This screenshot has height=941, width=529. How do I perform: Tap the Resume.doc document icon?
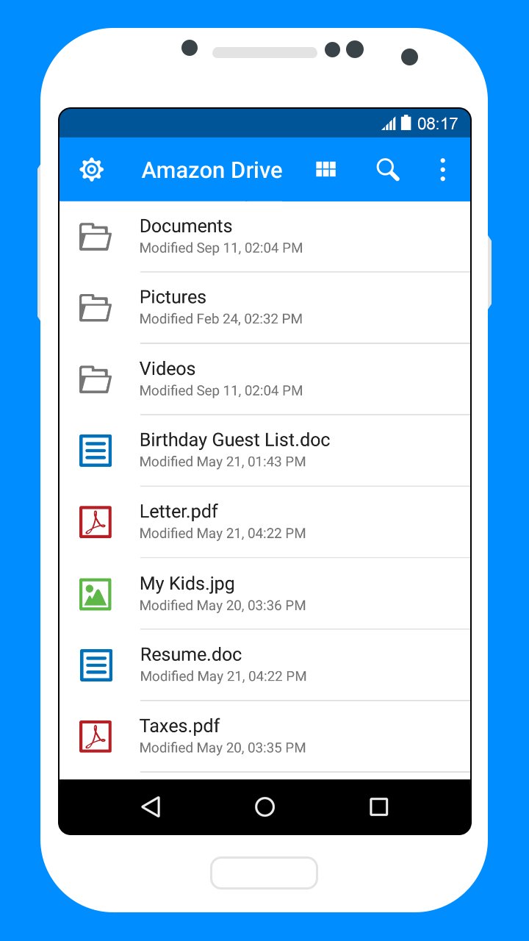[x=96, y=665]
